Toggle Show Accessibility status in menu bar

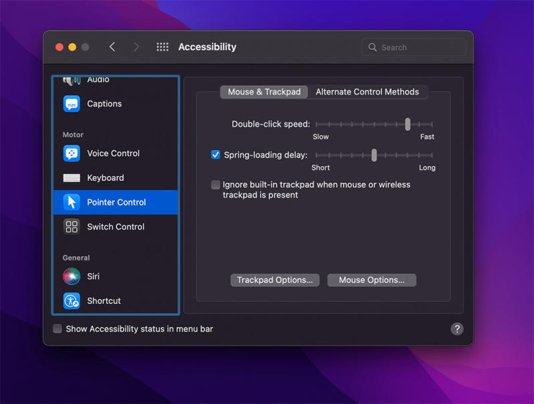click(x=57, y=329)
